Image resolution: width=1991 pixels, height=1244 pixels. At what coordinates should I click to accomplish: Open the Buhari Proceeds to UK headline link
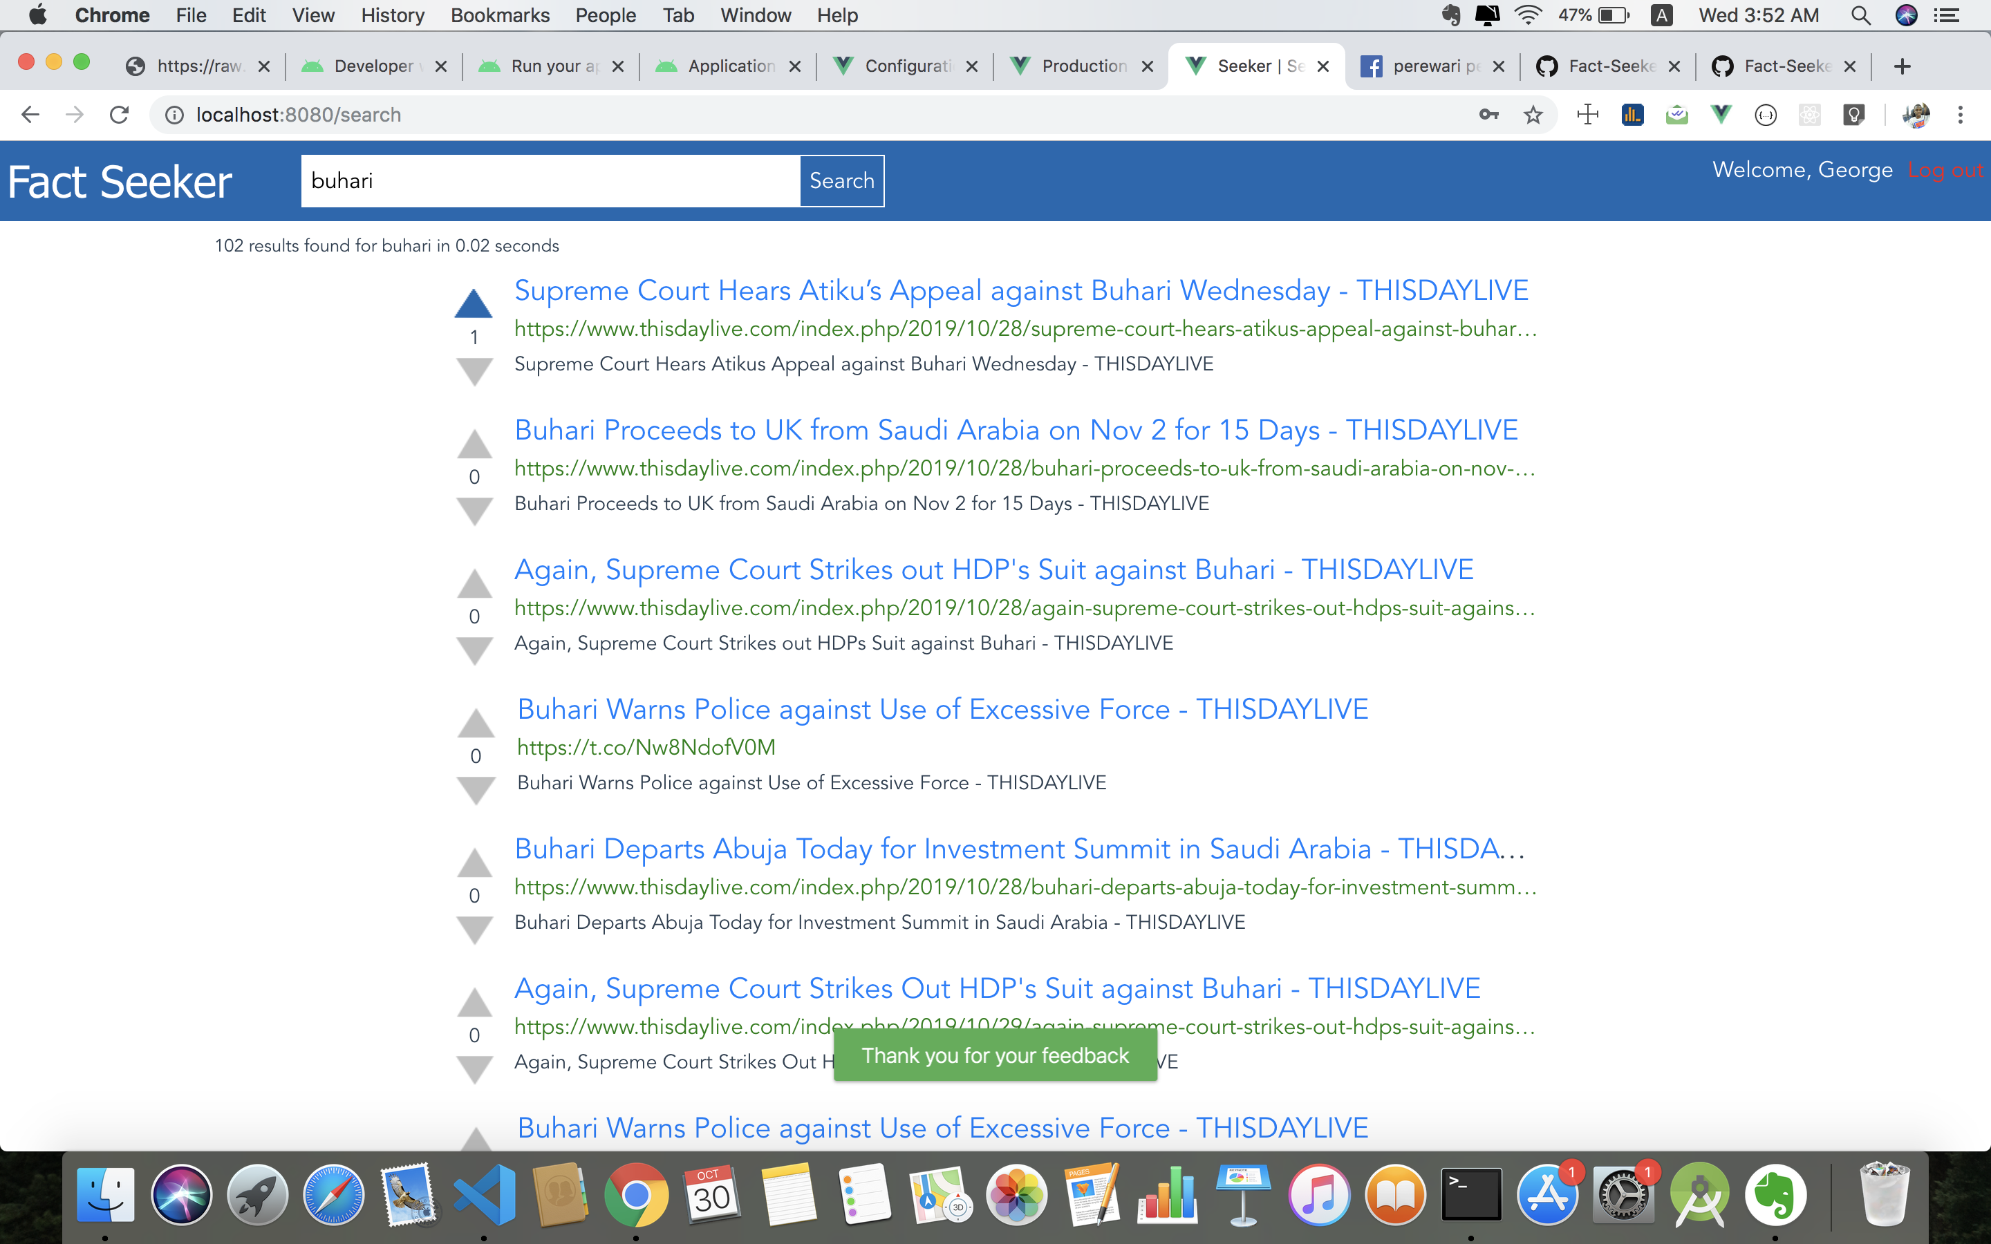click(x=1016, y=431)
